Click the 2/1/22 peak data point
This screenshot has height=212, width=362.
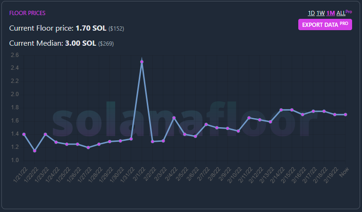coord(142,62)
